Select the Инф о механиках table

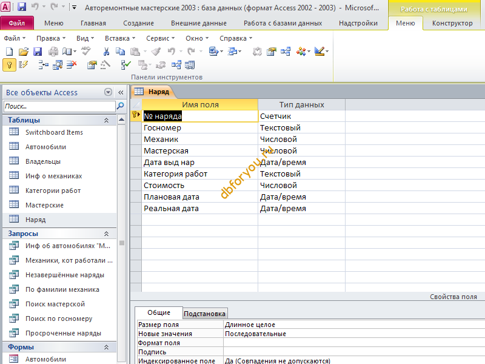coord(54,176)
